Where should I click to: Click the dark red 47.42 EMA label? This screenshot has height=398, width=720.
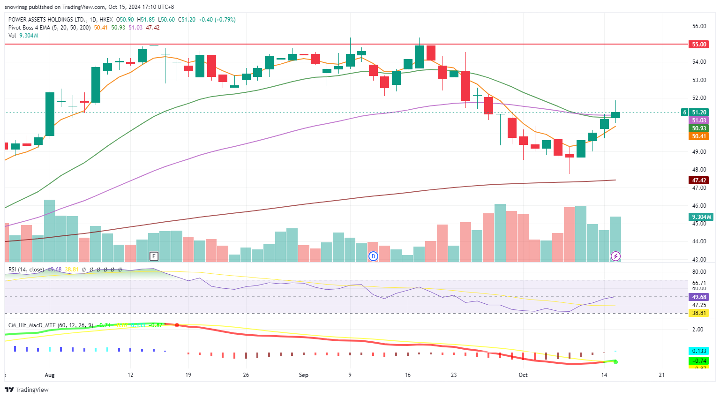point(699,180)
